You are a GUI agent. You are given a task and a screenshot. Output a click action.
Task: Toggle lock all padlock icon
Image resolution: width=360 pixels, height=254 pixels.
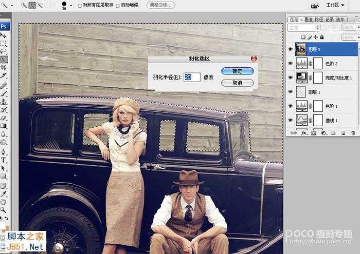click(322, 37)
